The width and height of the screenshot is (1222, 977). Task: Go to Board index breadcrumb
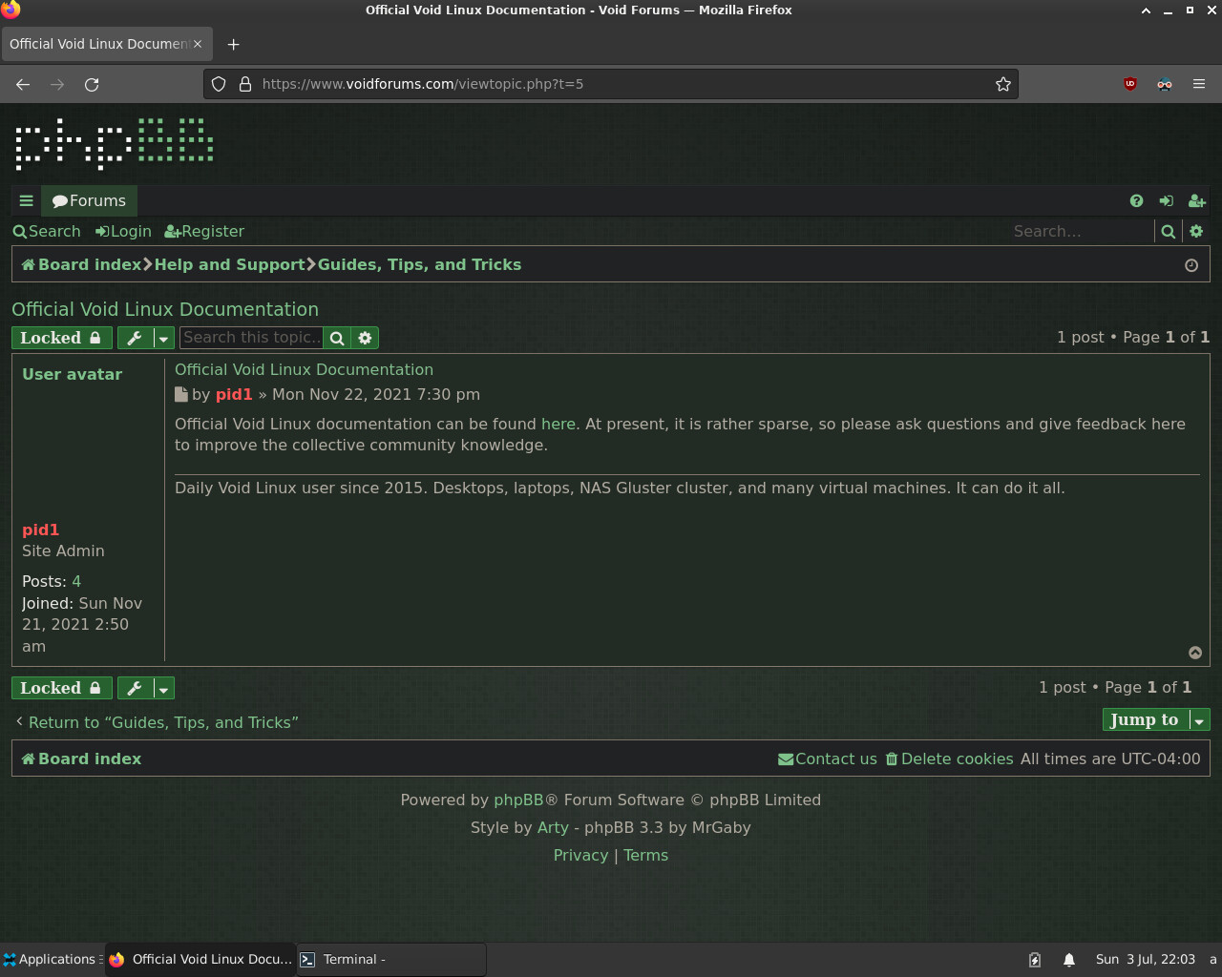click(81, 264)
